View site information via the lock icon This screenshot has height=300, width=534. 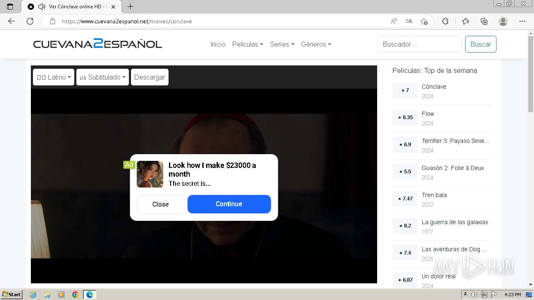(x=53, y=21)
